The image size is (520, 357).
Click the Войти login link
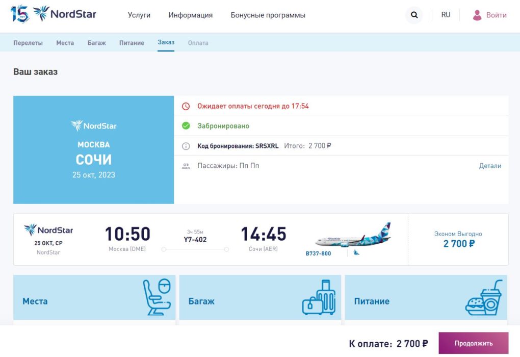(496, 15)
